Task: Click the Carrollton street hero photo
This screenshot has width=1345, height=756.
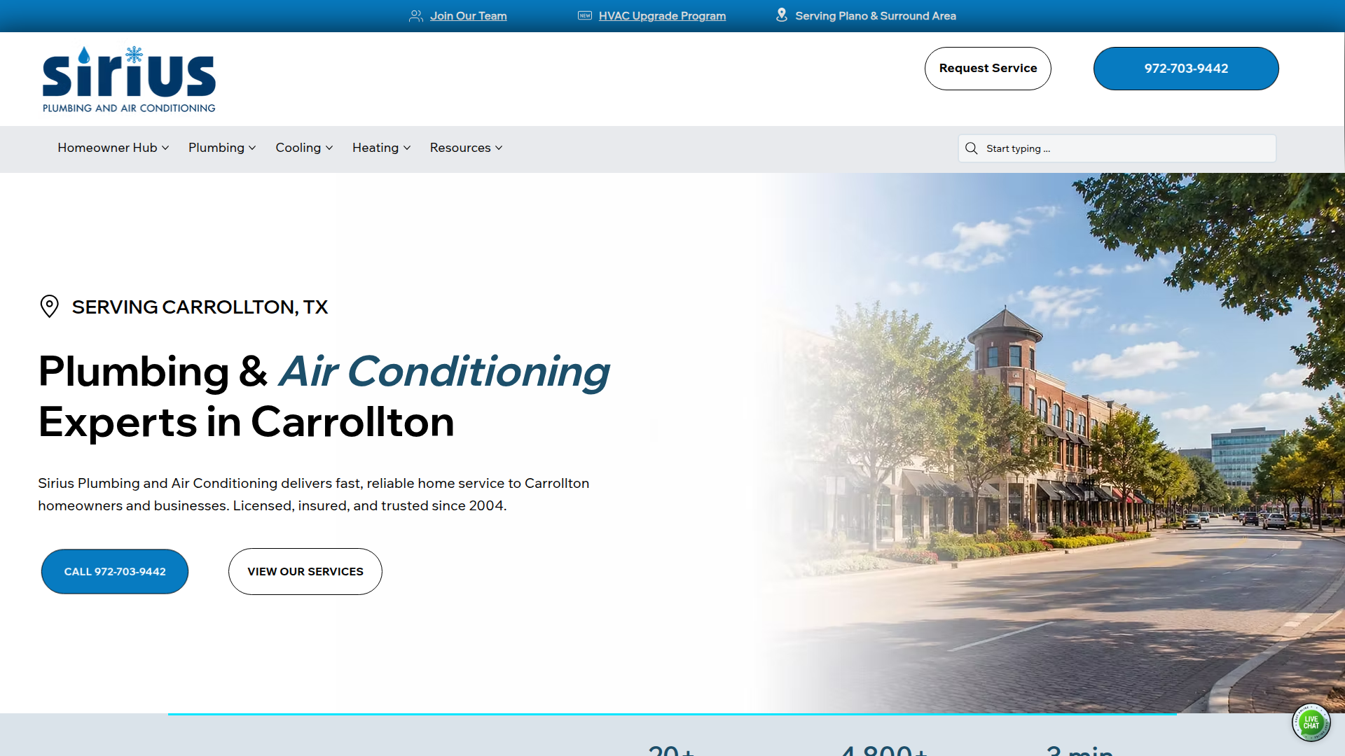Action: 1051,442
